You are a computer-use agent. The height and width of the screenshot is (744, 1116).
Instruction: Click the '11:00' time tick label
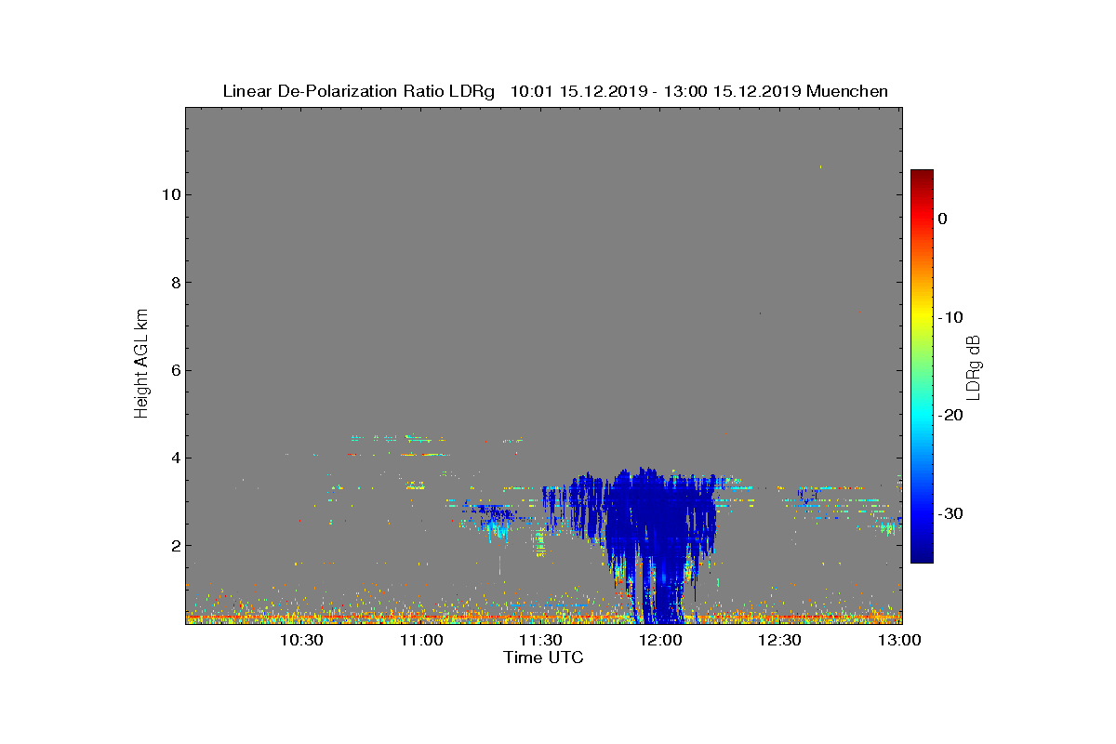click(x=421, y=640)
